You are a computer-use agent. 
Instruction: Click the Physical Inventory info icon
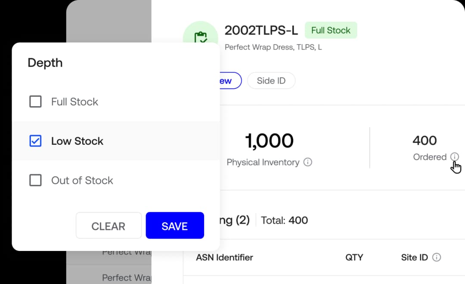click(x=308, y=162)
